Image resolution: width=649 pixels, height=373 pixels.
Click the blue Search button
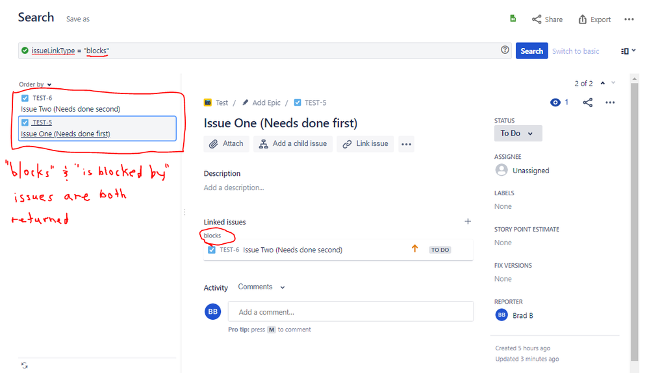coord(531,51)
